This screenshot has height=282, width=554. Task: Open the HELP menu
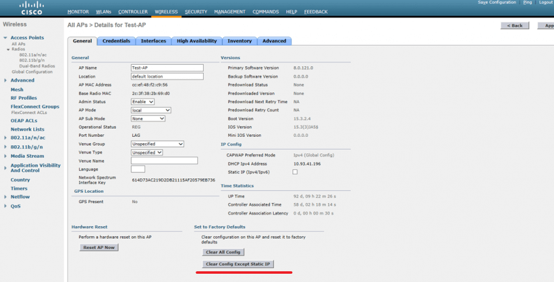pyautogui.click(x=292, y=11)
